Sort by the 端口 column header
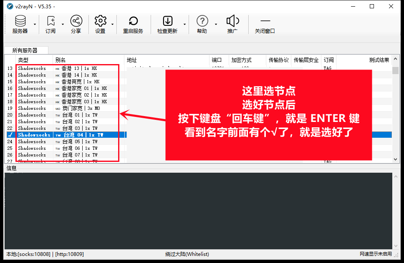This screenshot has width=404, height=263. click(219, 60)
